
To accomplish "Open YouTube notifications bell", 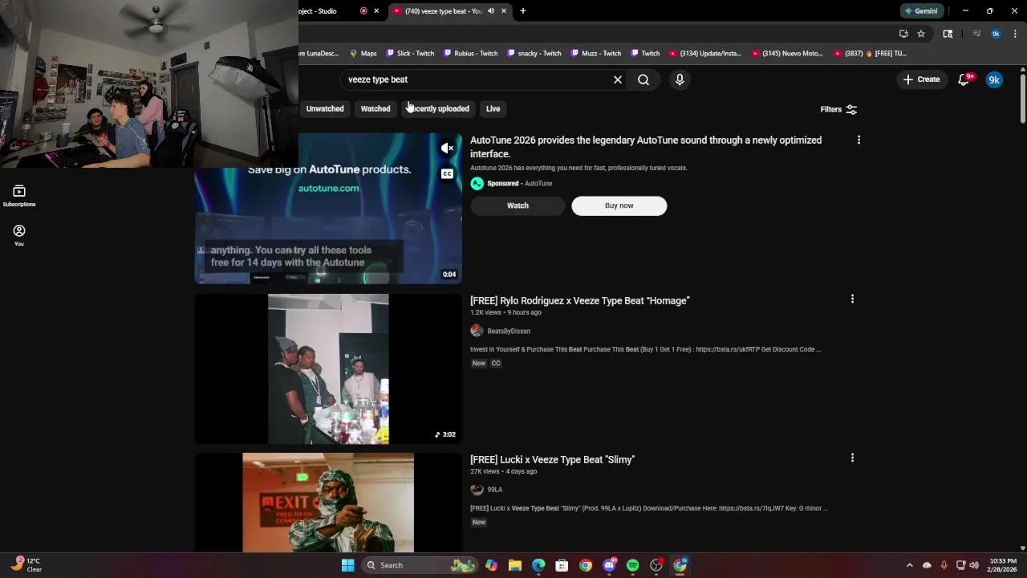I will [x=965, y=79].
